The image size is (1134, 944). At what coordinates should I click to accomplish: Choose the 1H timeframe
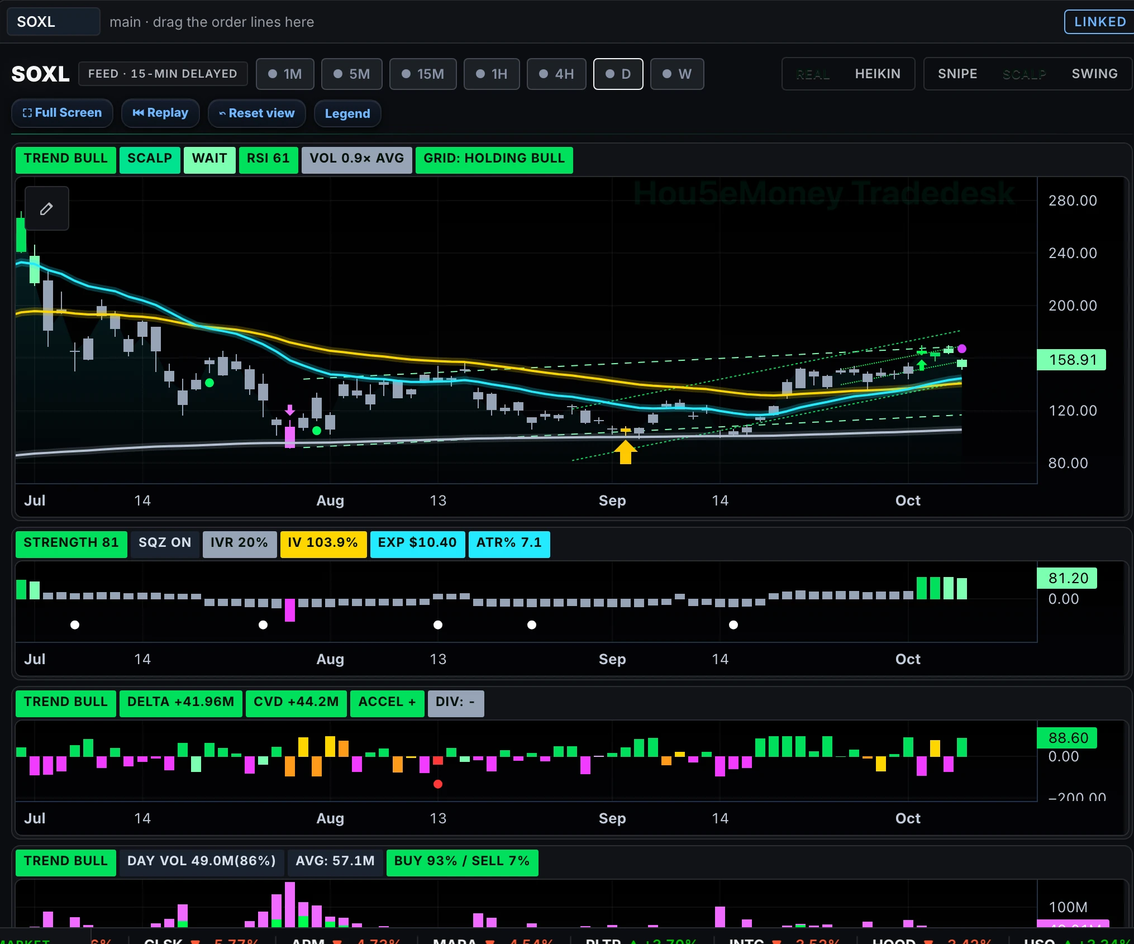[x=492, y=74]
